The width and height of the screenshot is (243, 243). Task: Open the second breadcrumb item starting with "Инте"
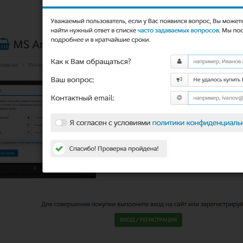35,65
